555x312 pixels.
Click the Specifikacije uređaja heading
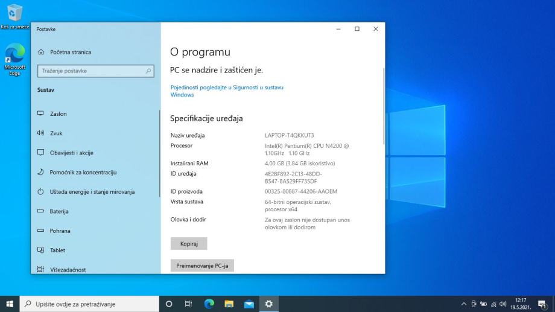click(x=206, y=118)
